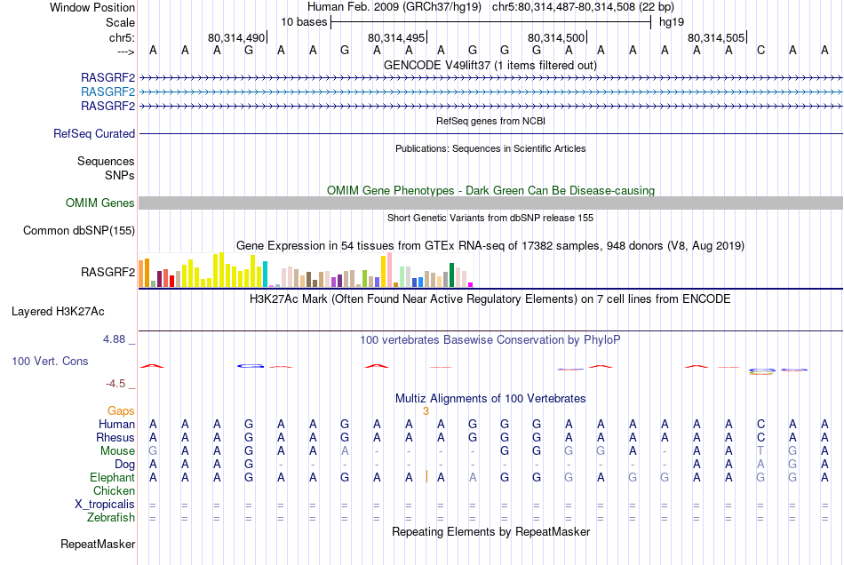Click the RepeatMasker label
The height and width of the screenshot is (565, 844).
(x=98, y=544)
